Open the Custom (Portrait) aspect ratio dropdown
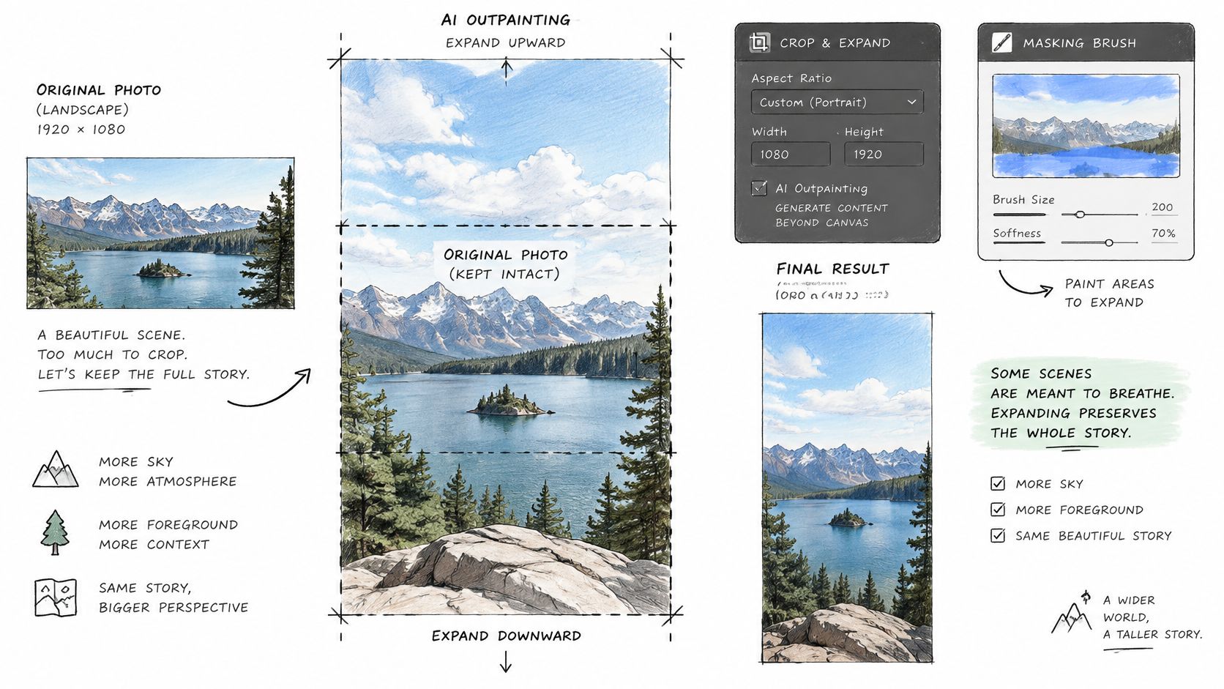The image size is (1224, 689). [837, 103]
